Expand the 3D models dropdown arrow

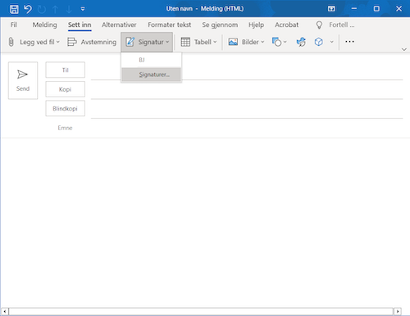pos(331,42)
